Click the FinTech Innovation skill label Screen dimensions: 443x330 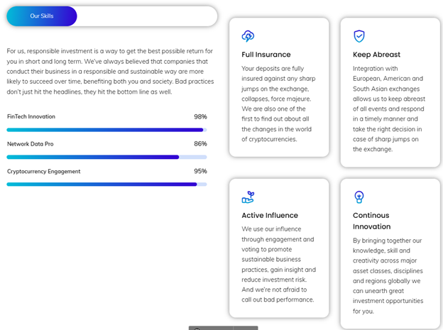click(x=31, y=116)
